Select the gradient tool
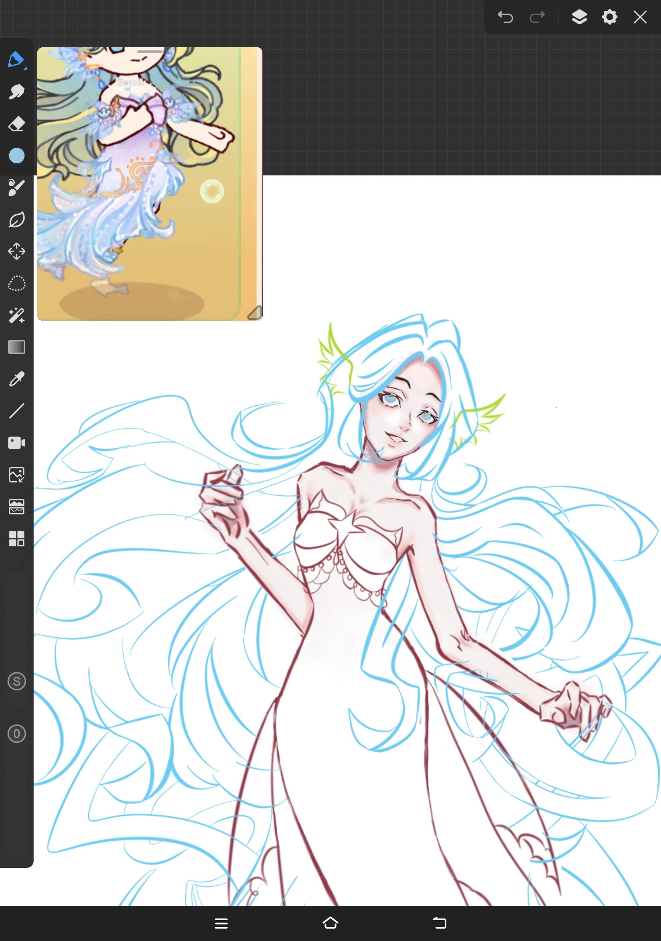Viewport: 661px width, 941px height. pos(16,347)
